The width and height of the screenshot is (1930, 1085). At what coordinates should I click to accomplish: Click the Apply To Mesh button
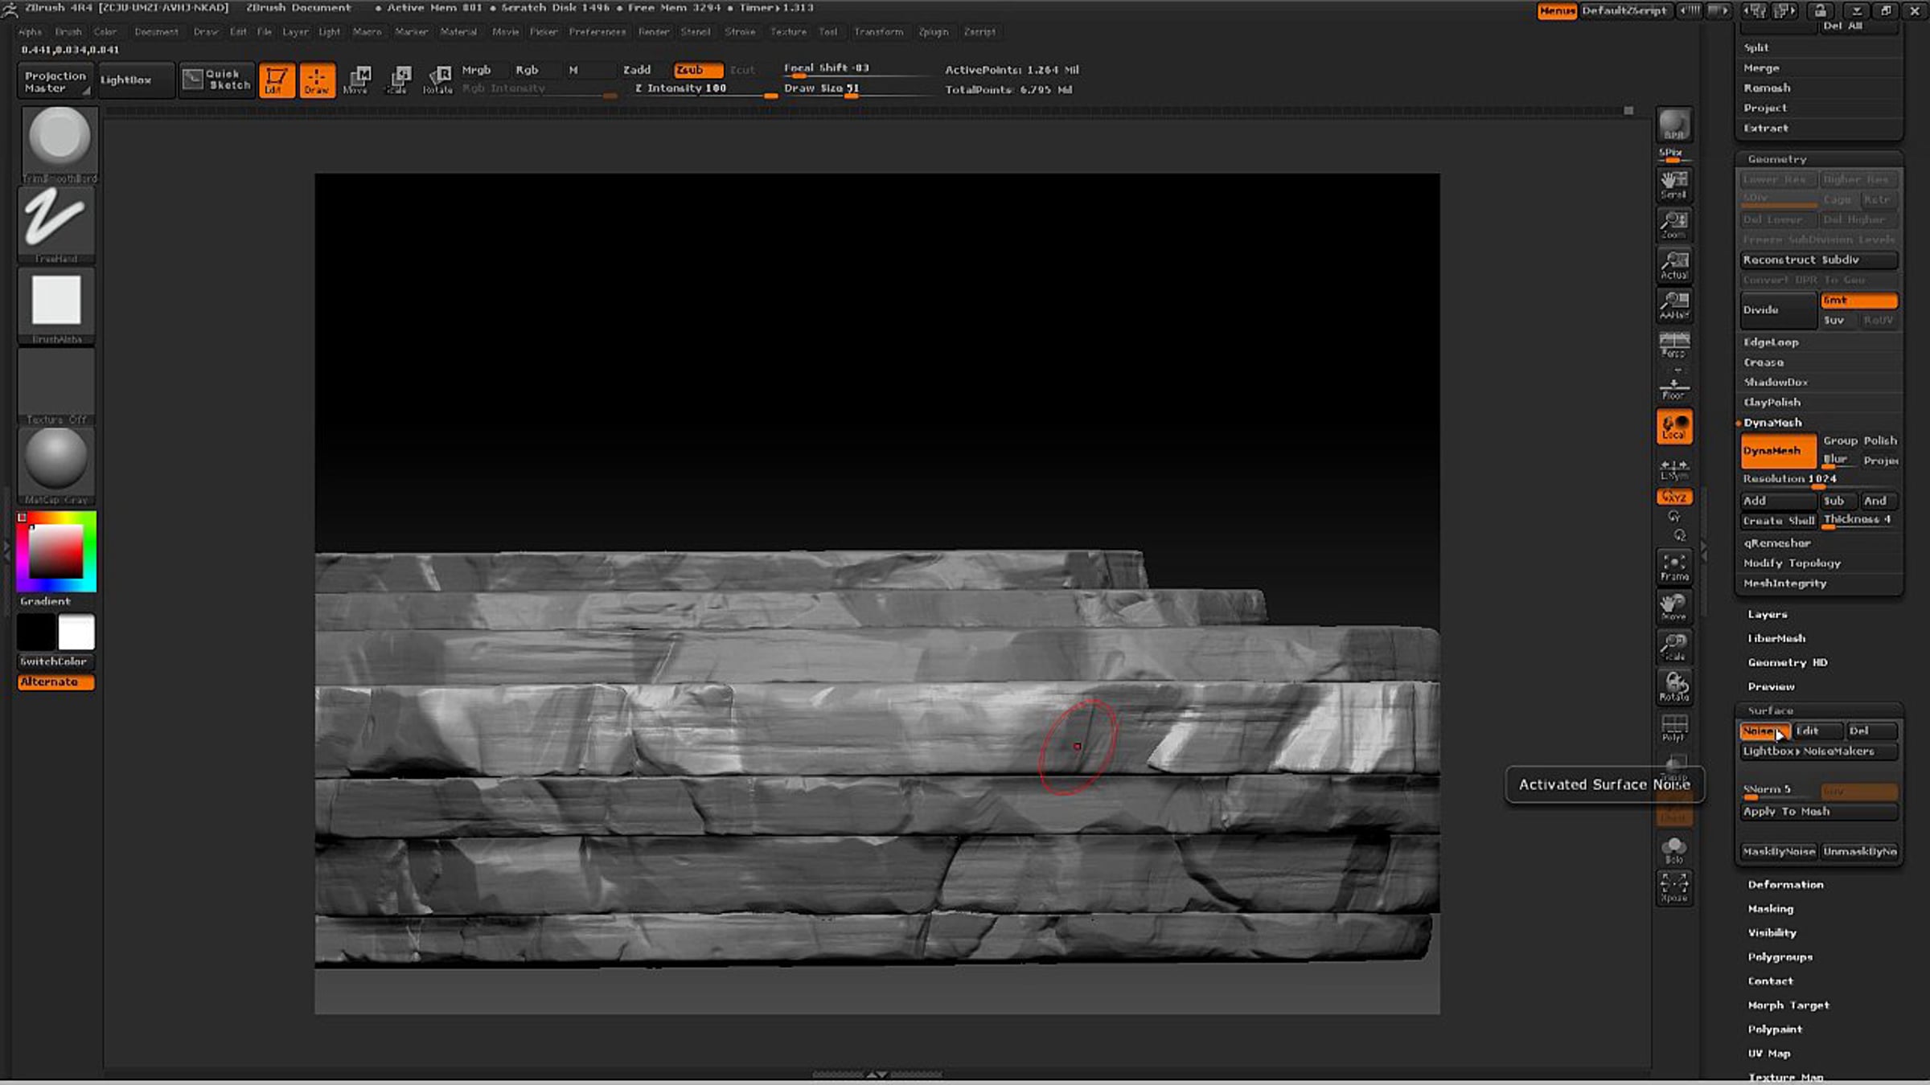click(1819, 812)
